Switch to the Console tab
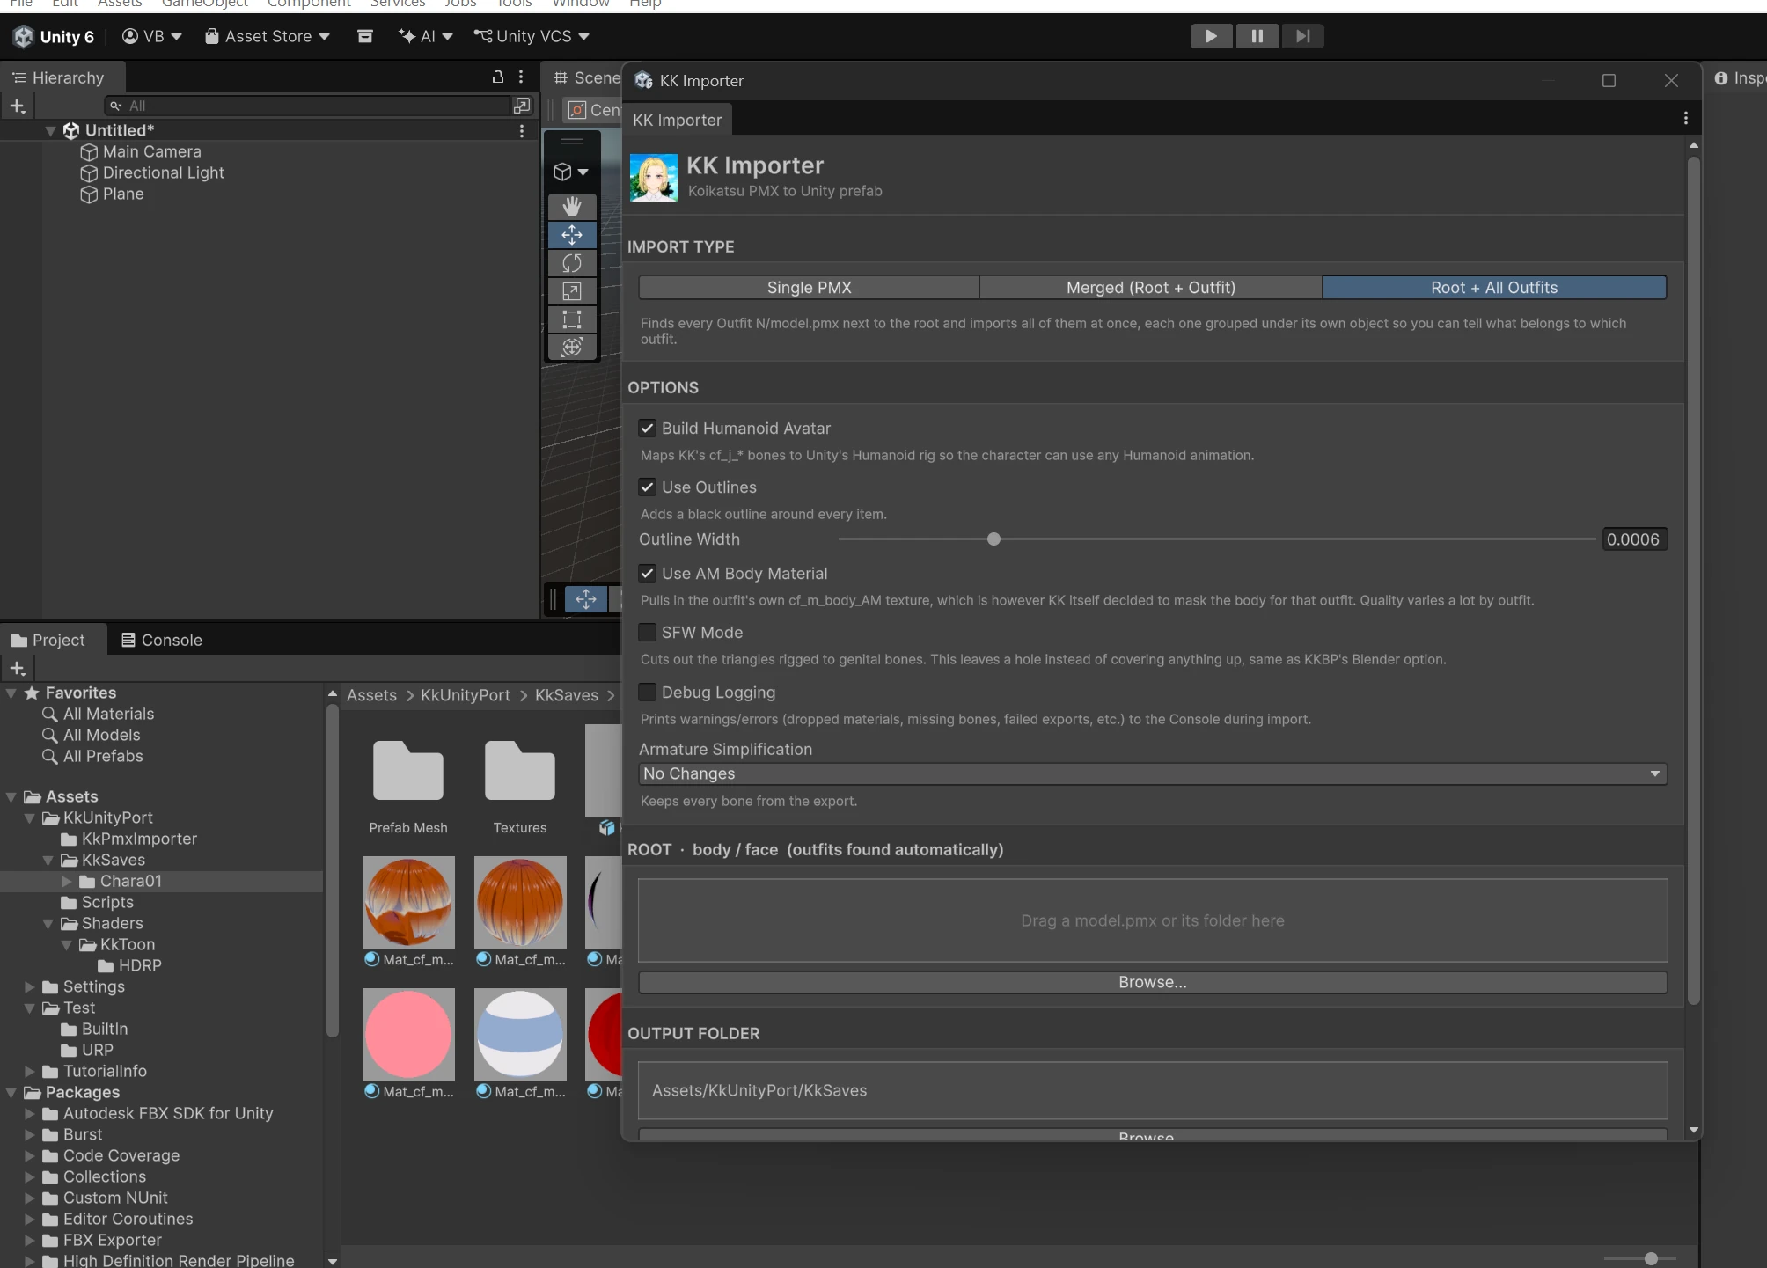Image resolution: width=1767 pixels, height=1268 pixels. (162, 641)
